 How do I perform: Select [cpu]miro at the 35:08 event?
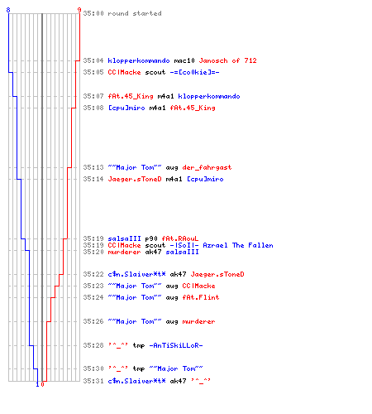click(126, 108)
